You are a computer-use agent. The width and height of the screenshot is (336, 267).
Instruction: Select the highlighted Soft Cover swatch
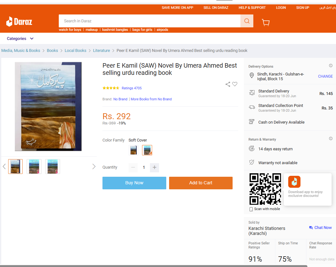click(x=147, y=150)
